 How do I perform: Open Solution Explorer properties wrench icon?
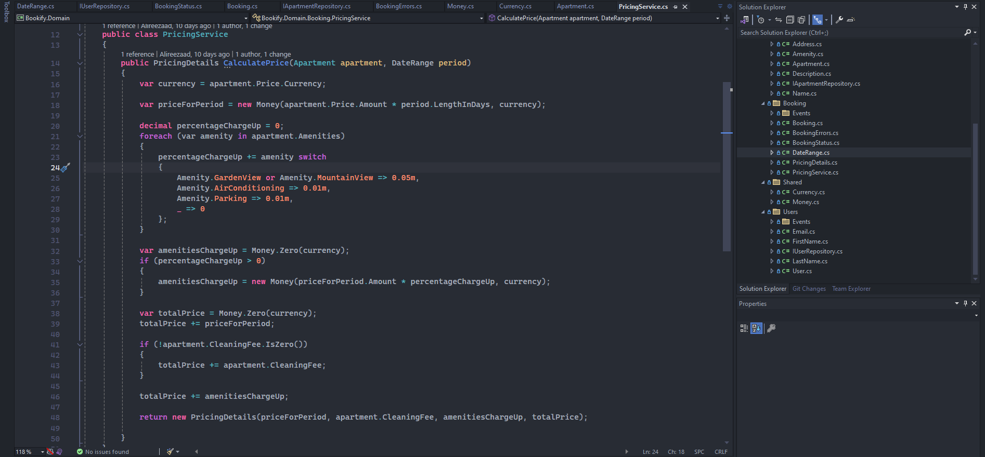(839, 20)
